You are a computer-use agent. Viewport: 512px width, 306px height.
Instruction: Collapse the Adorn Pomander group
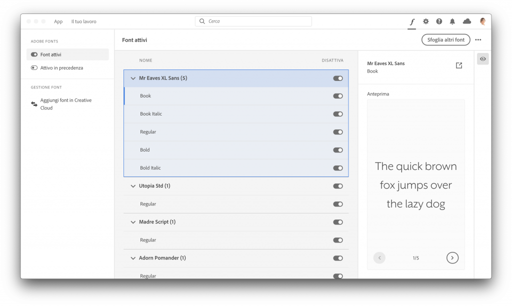pyautogui.click(x=133, y=258)
